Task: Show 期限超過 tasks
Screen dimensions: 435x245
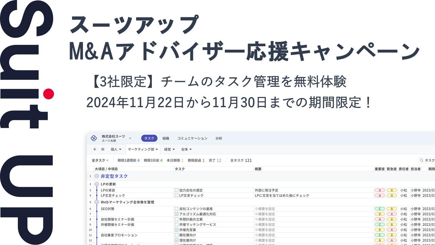Action: (196, 160)
